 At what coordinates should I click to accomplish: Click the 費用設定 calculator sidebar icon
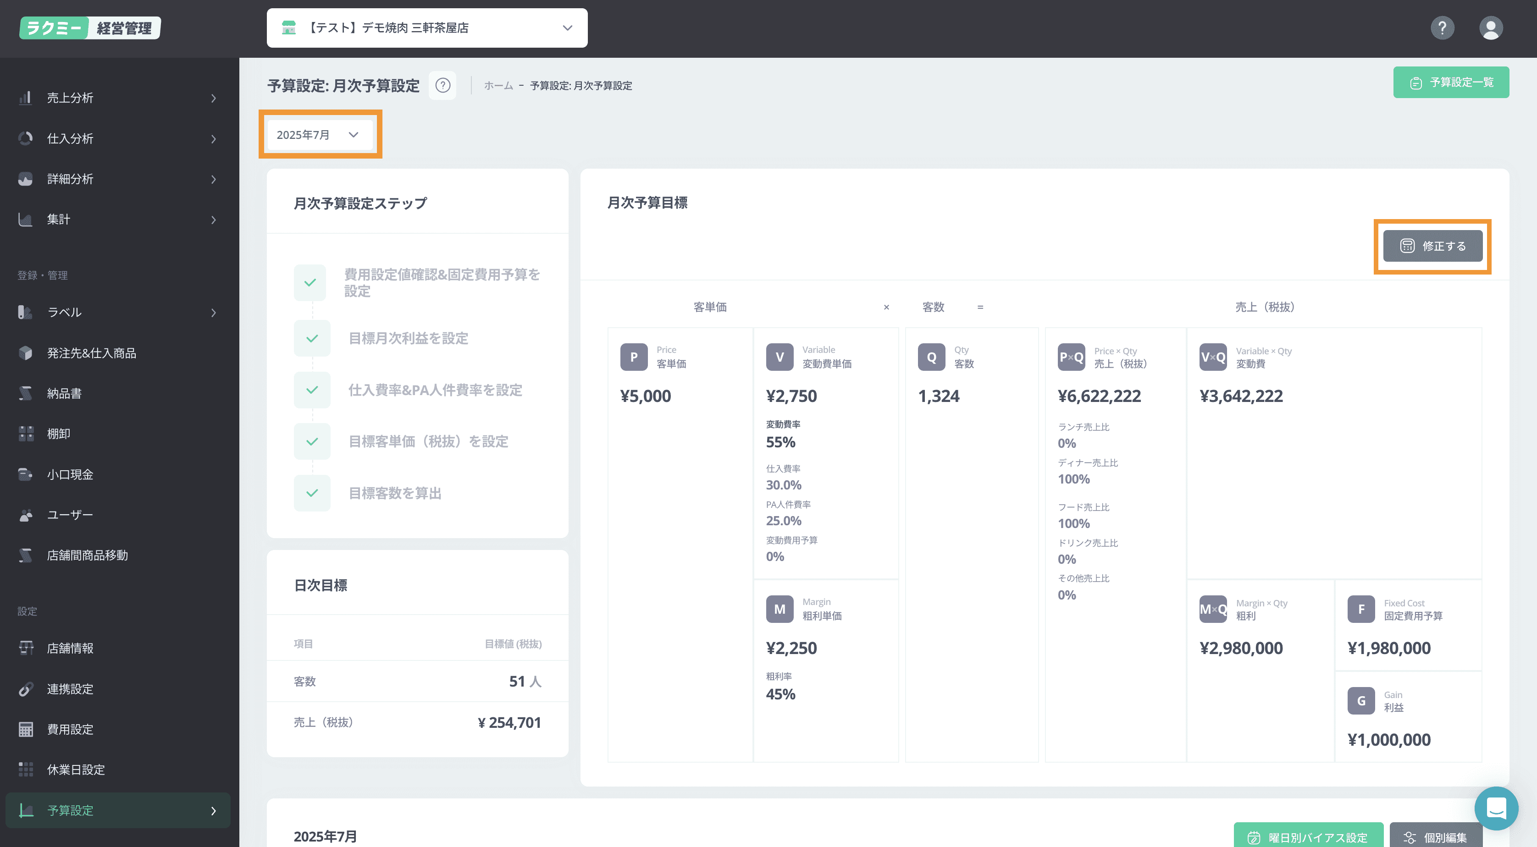(x=26, y=729)
